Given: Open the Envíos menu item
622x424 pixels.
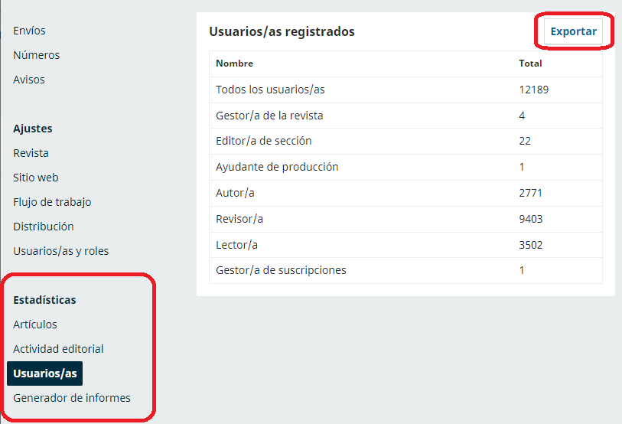Looking at the screenshot, I should [x=29, y=31].
